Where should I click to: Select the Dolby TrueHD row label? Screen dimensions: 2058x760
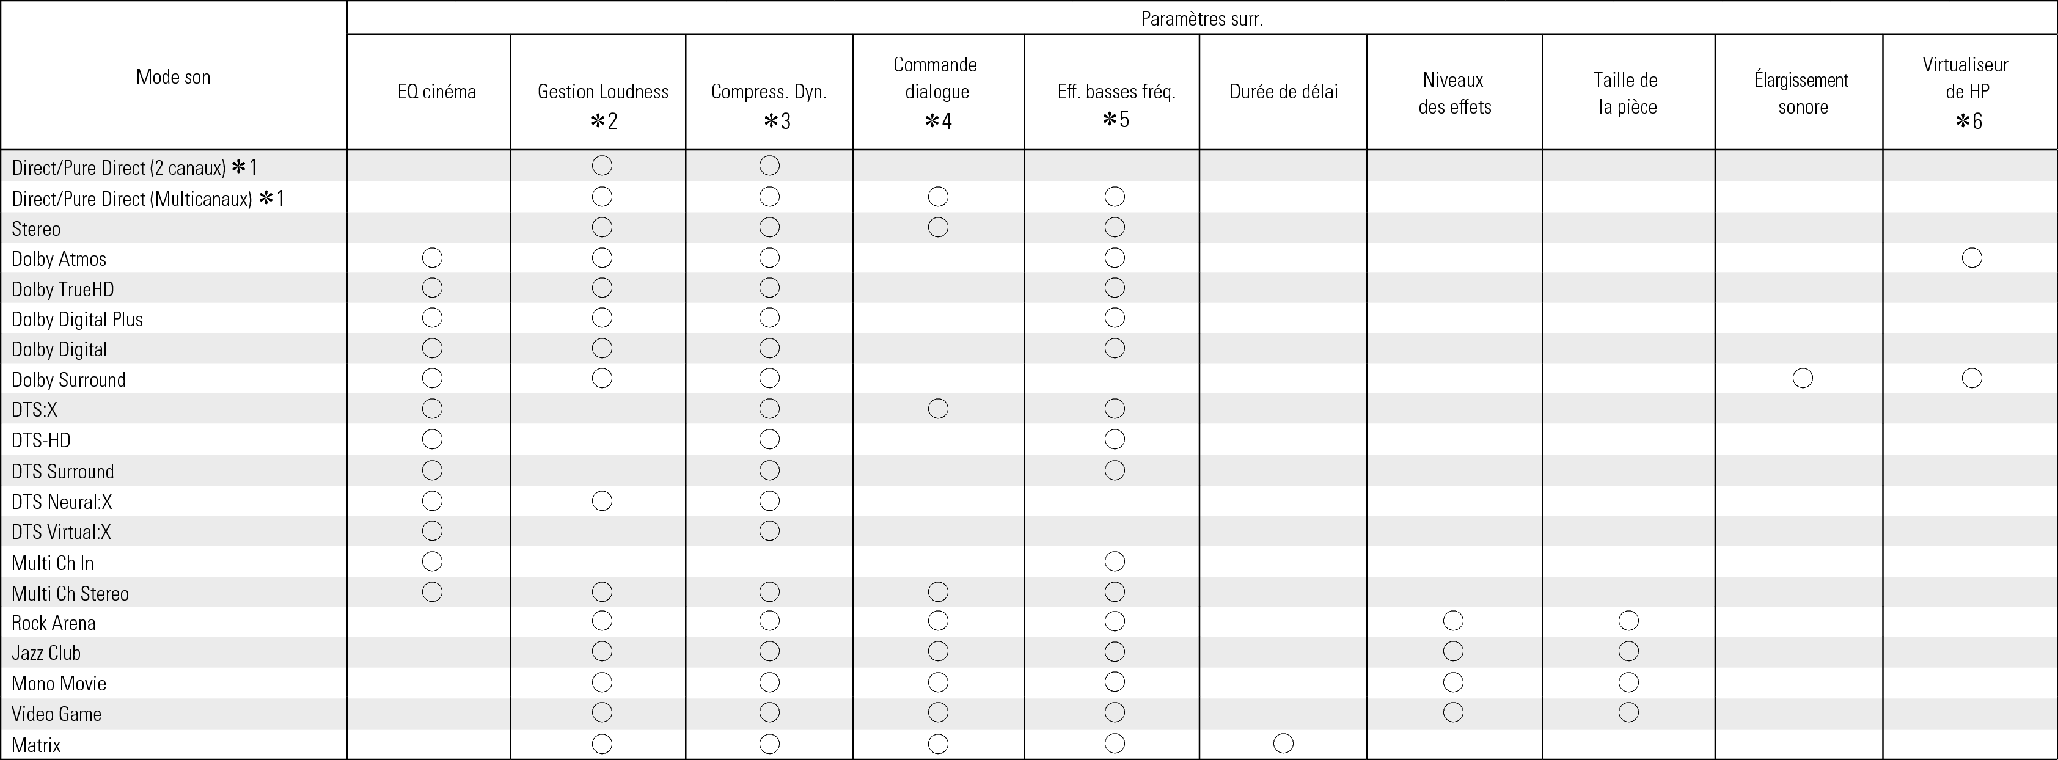coord(62,290)
